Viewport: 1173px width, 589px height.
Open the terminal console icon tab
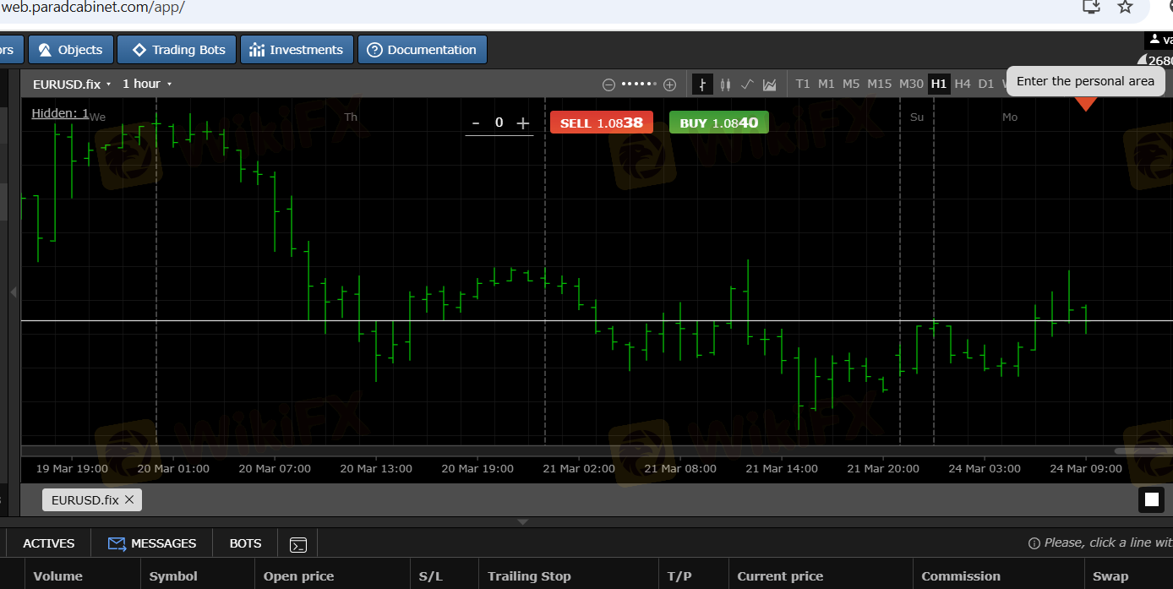[x=298, y=545]
